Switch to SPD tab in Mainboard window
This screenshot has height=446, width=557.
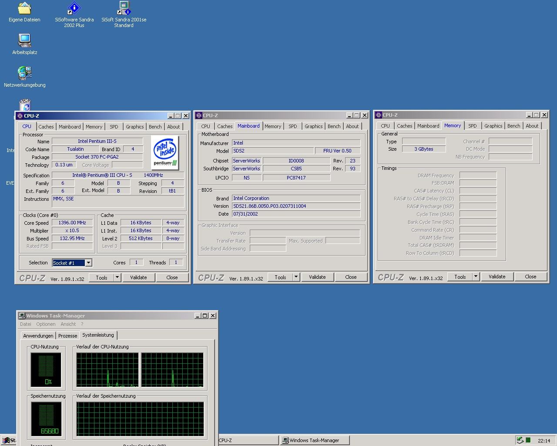[x=293, y=126]
